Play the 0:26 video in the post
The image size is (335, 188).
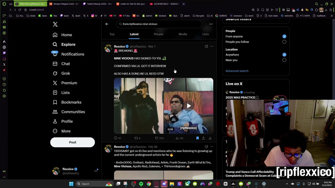188,106
